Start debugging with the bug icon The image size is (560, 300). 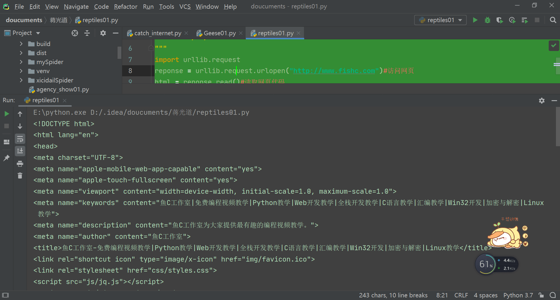click(x=487, y=20)
